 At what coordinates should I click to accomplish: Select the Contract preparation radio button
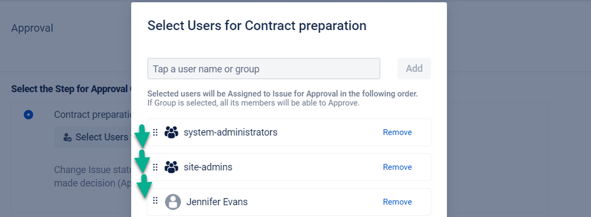(x=28, y=115)
